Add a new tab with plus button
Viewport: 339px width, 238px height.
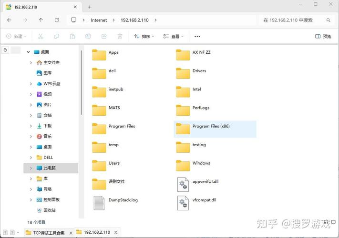click(x=90, y=7)
